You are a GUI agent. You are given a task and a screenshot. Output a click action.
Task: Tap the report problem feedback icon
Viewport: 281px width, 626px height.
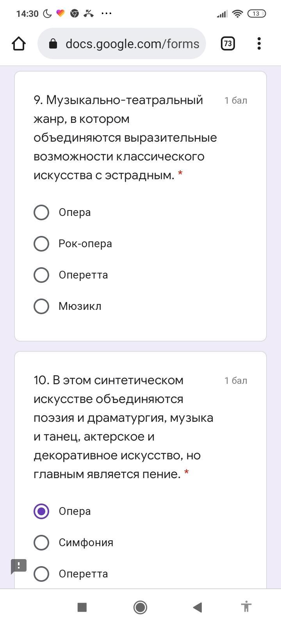point(18,566)
